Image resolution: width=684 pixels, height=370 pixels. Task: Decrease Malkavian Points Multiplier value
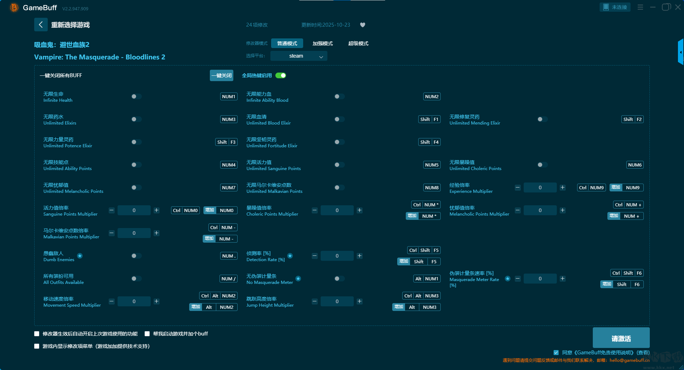[x=112, y=233]
